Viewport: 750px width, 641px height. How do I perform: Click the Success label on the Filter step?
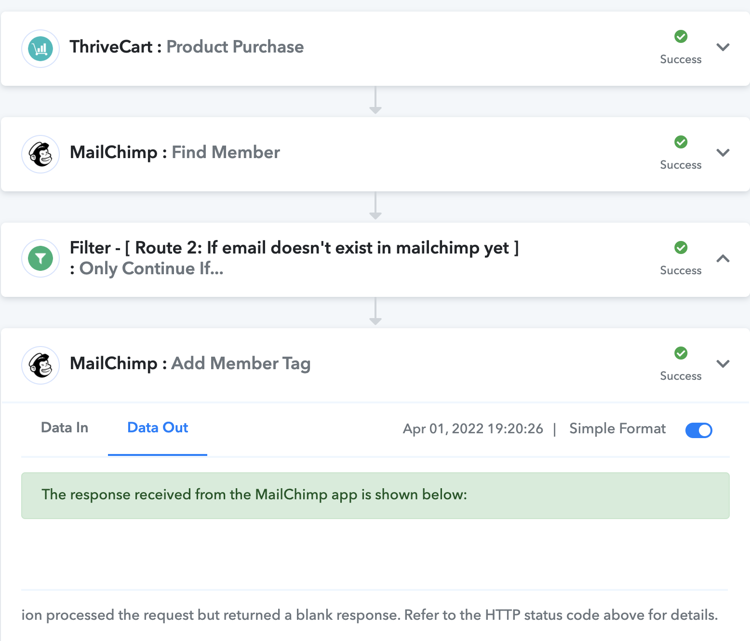[x=681, y=271]
